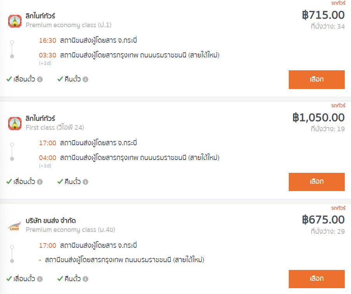Click the คืนตั๋ว label on the First class trip
This screenshot has height=294, width=351.
click(72, 181)
